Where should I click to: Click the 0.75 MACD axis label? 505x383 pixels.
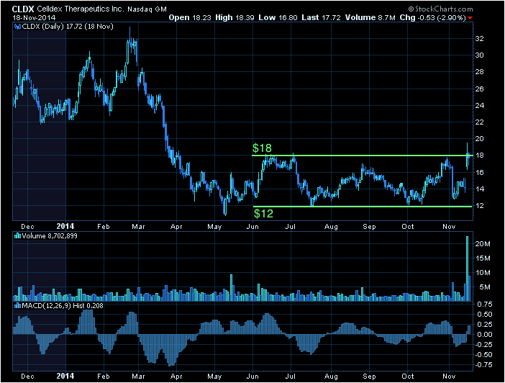click(483, 304)
